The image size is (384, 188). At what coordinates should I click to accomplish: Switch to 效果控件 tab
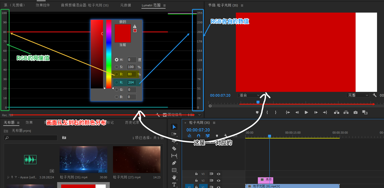click(x=43, y=5)
